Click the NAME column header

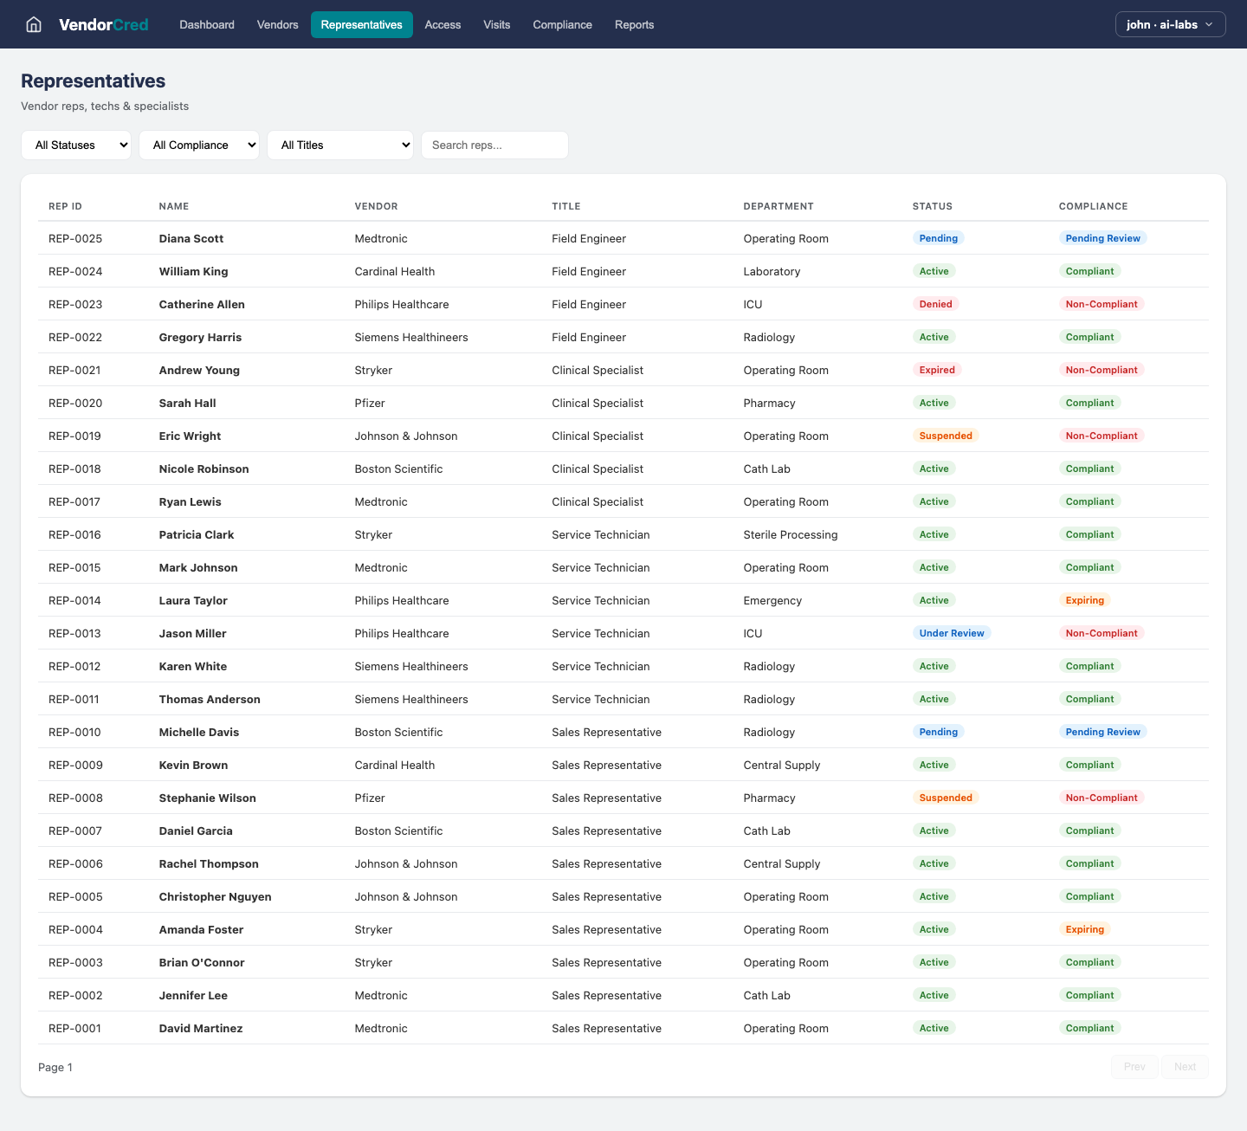(173, 206)
